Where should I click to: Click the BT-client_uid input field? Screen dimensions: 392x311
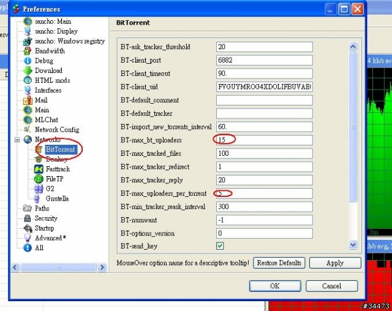pyautogui.click(x=264, y=87)
